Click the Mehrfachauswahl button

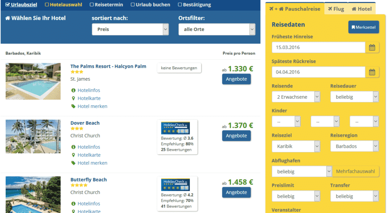pos(355,171)
